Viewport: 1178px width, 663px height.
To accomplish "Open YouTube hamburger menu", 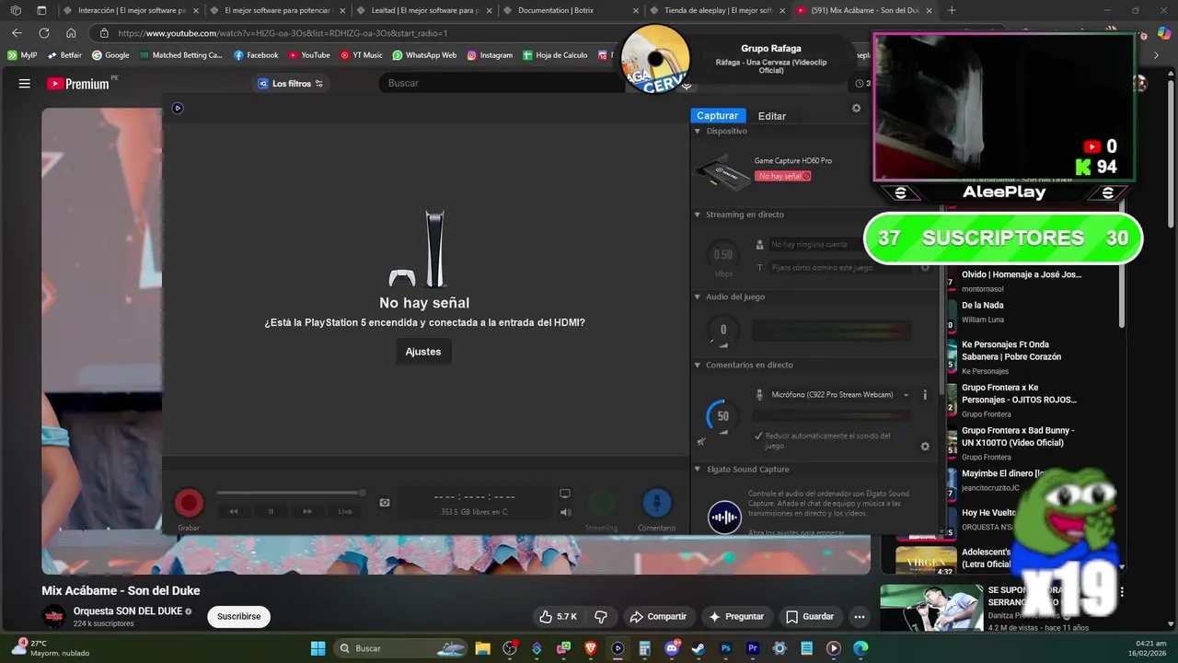I will (25, 84).
